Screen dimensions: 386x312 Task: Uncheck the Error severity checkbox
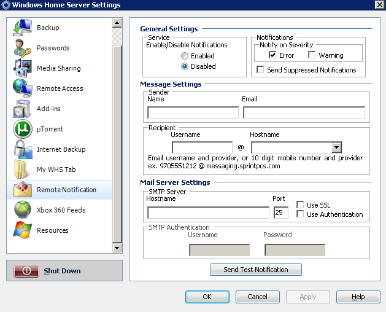(272, 55)
